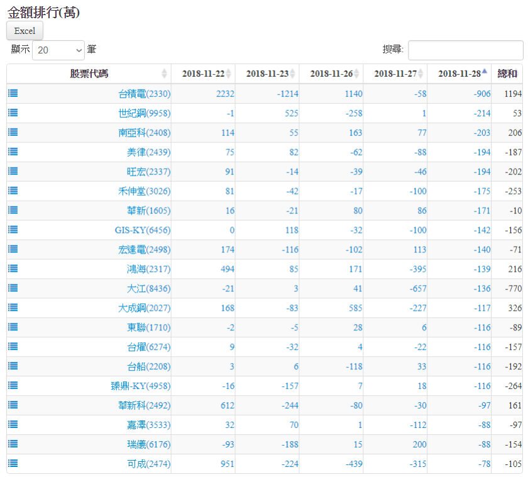The height and width of the screenshot is (477, 528).
Task: Click the 搜尋 search input field
Action: tap(465, 50)
